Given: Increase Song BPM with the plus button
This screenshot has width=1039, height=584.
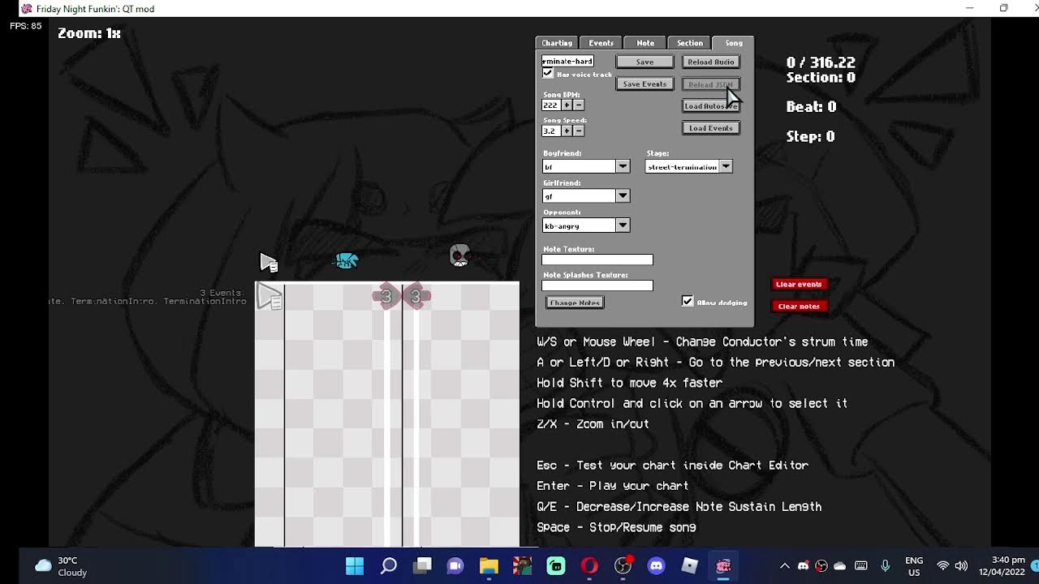Looking at the screenshot, I should point(567,105).
